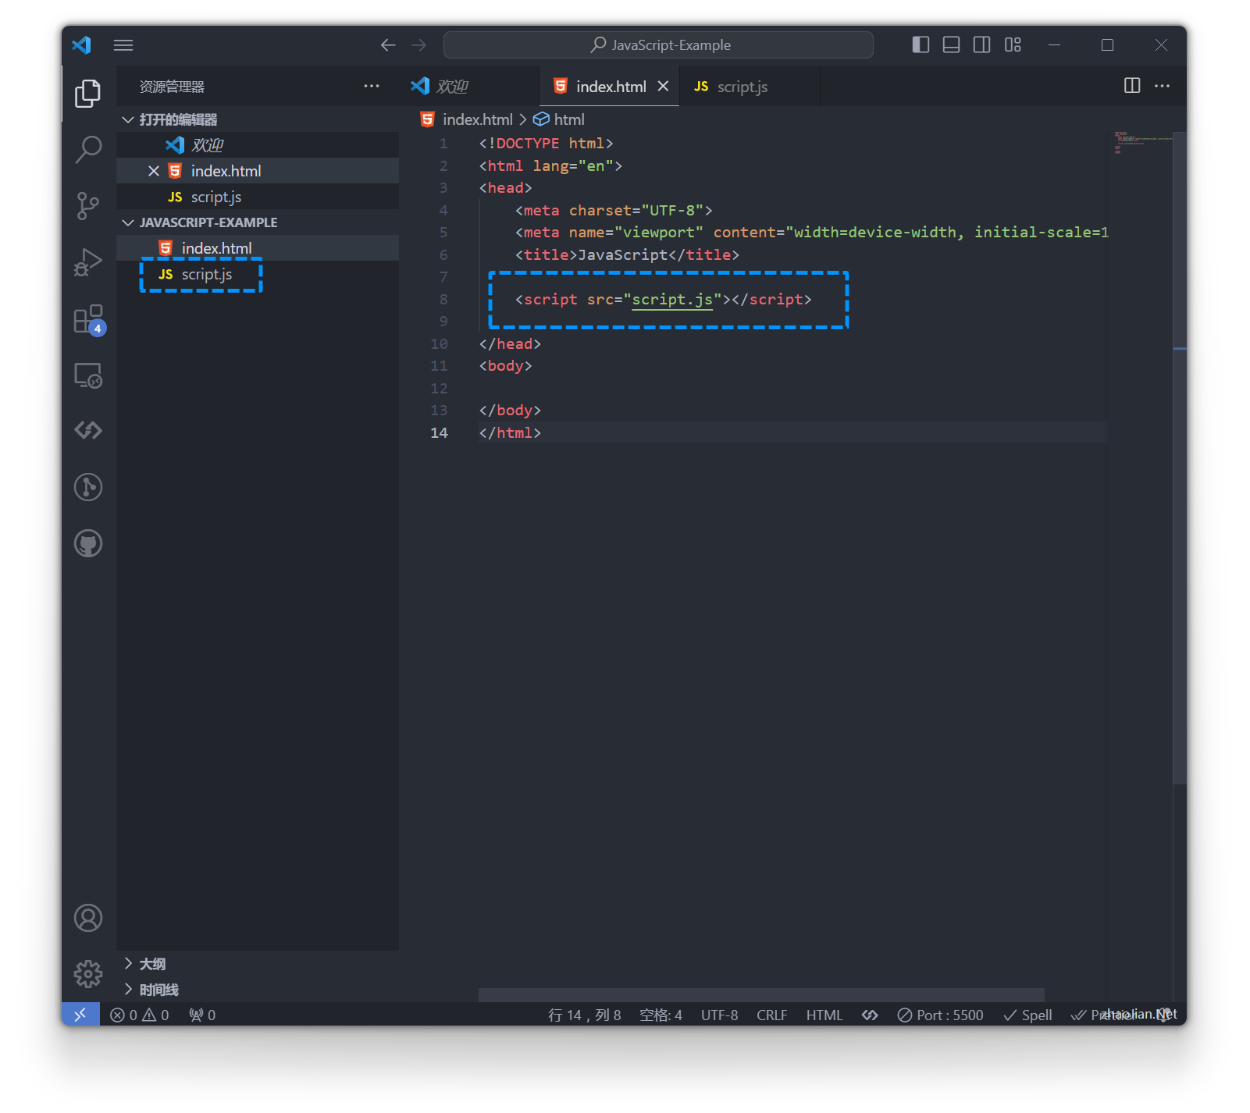This screenshot has width=1250, height=1113.
Task: Switch to 欢迎 welcome tab
Action: coord(451,87)
